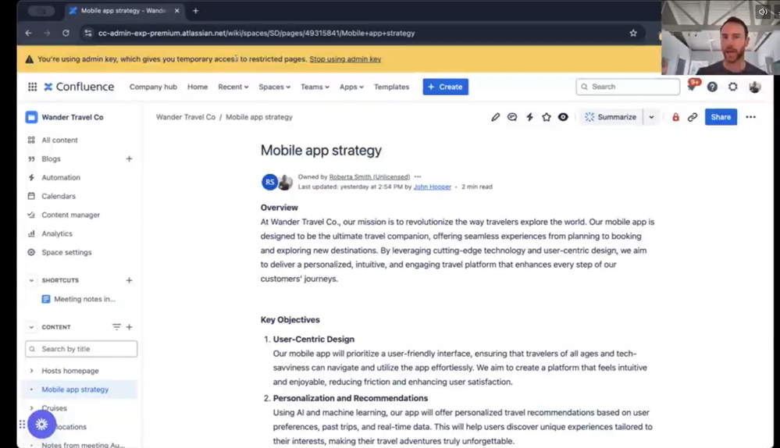
Task: Open the user profile avatar
Action: (x=755, y=87)
